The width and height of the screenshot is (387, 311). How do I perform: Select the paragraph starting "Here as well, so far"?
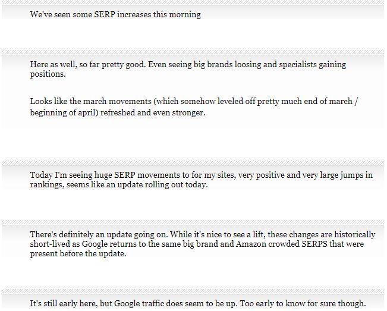pyautogui.click(x=188, y=69)
